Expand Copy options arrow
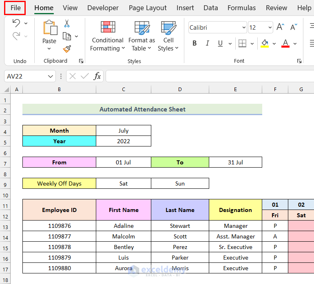Viewport: 314px width, 284px height. (76, 36)
